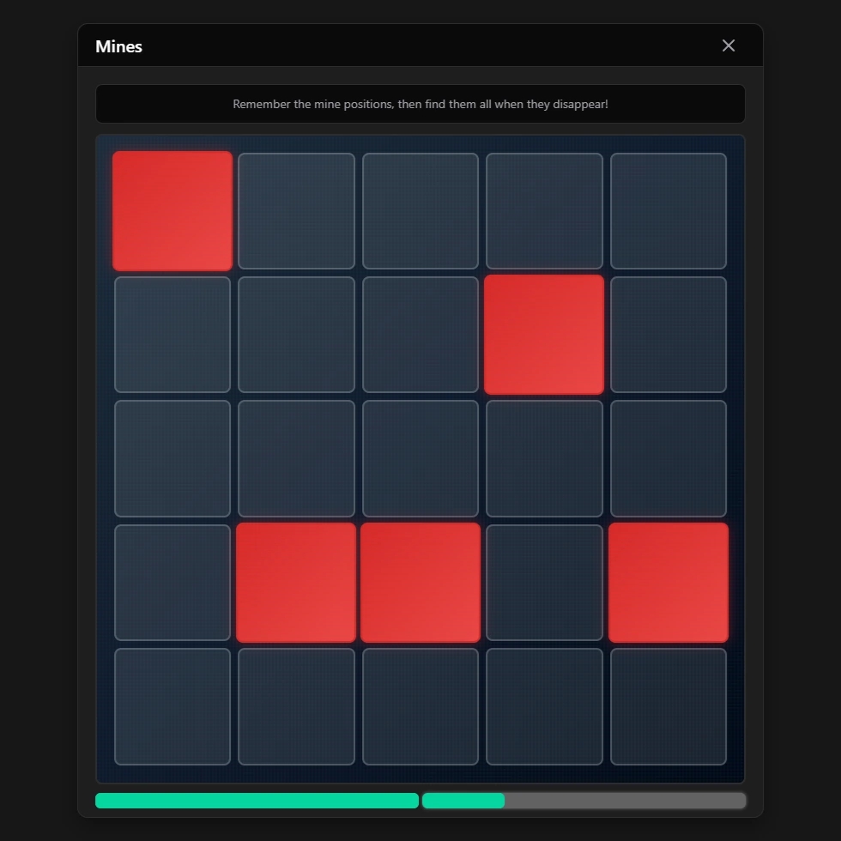Click the partially filled second progress bar segment
The image size is (841, 841).
(x=584, y=801)
